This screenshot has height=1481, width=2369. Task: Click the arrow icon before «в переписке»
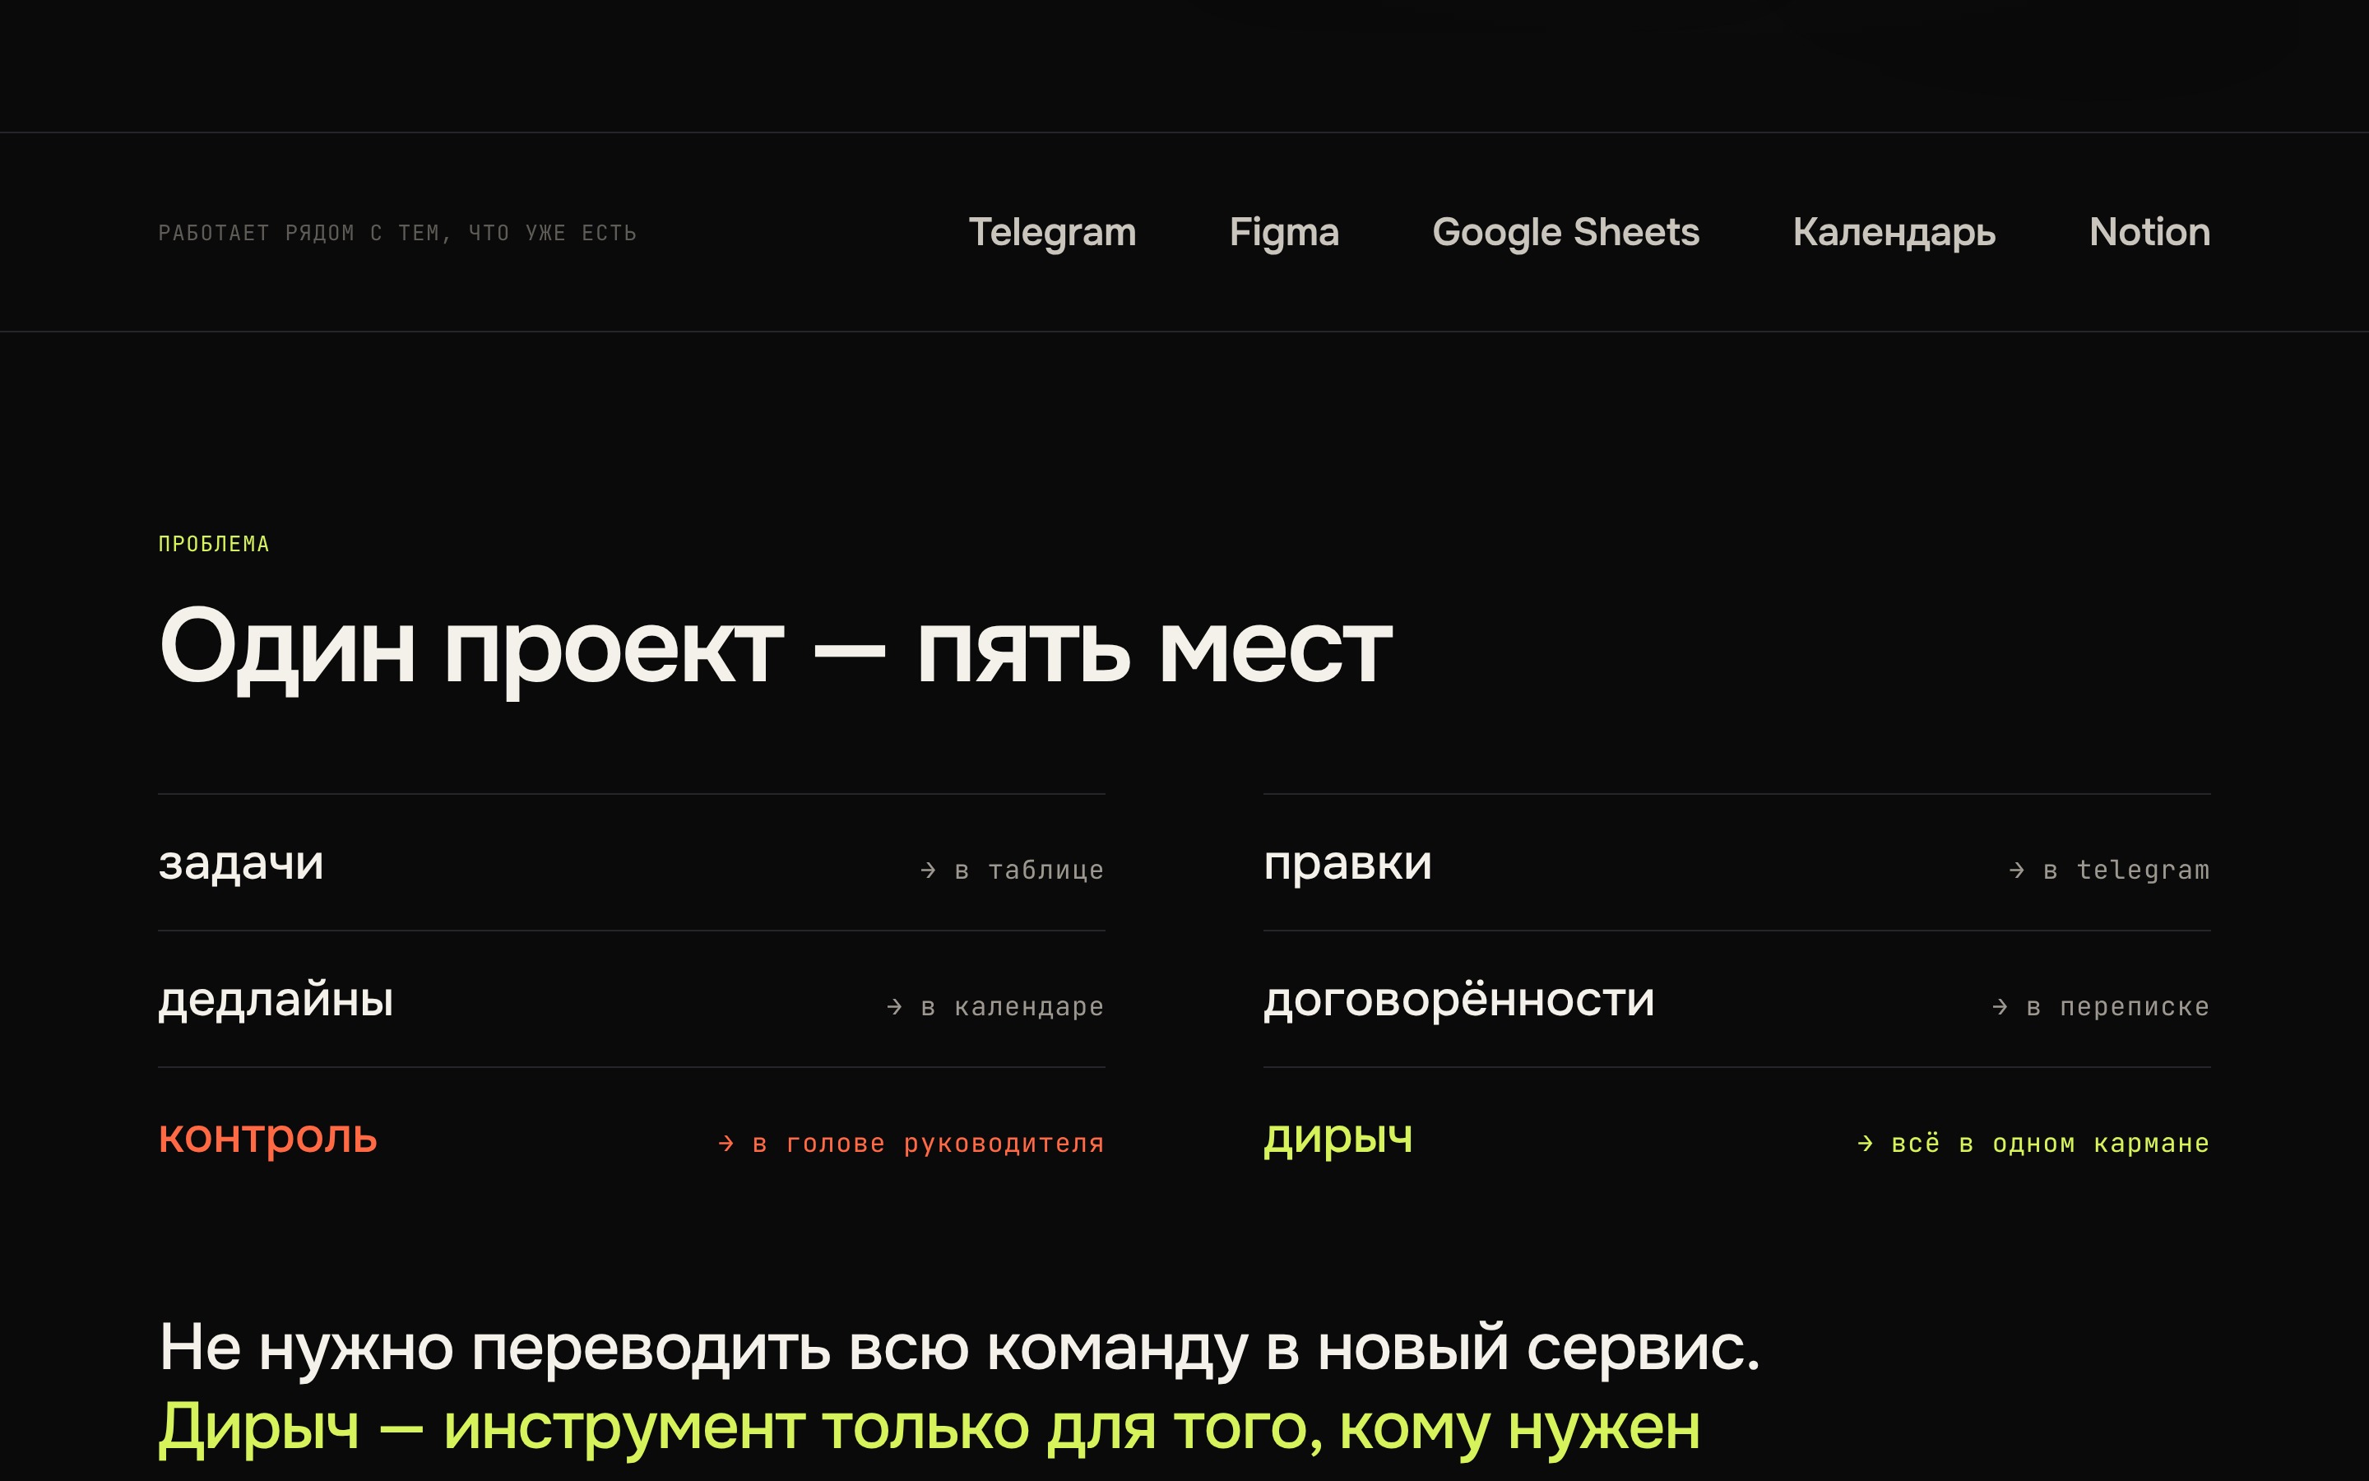pyautogui.click(x=2000, y=1007)
